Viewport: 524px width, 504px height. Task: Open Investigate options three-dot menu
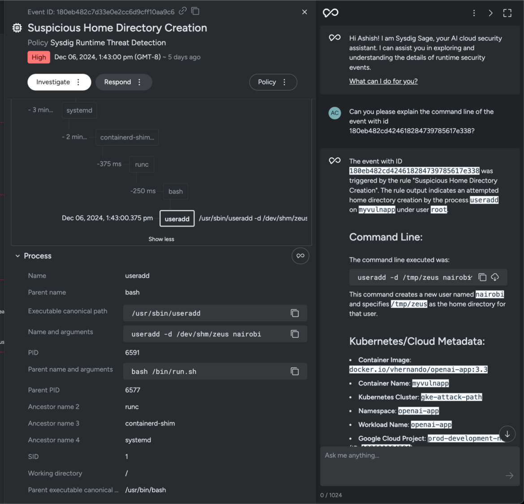78,82
